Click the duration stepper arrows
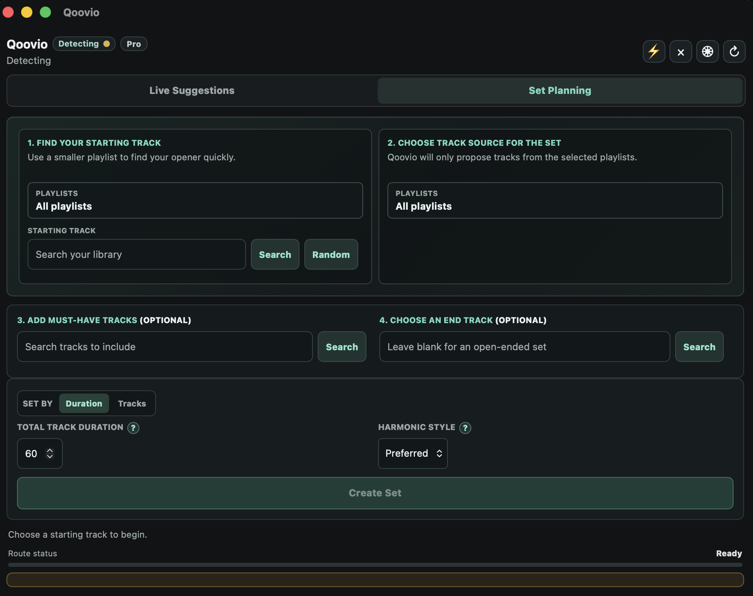 (x=50, y=453)
